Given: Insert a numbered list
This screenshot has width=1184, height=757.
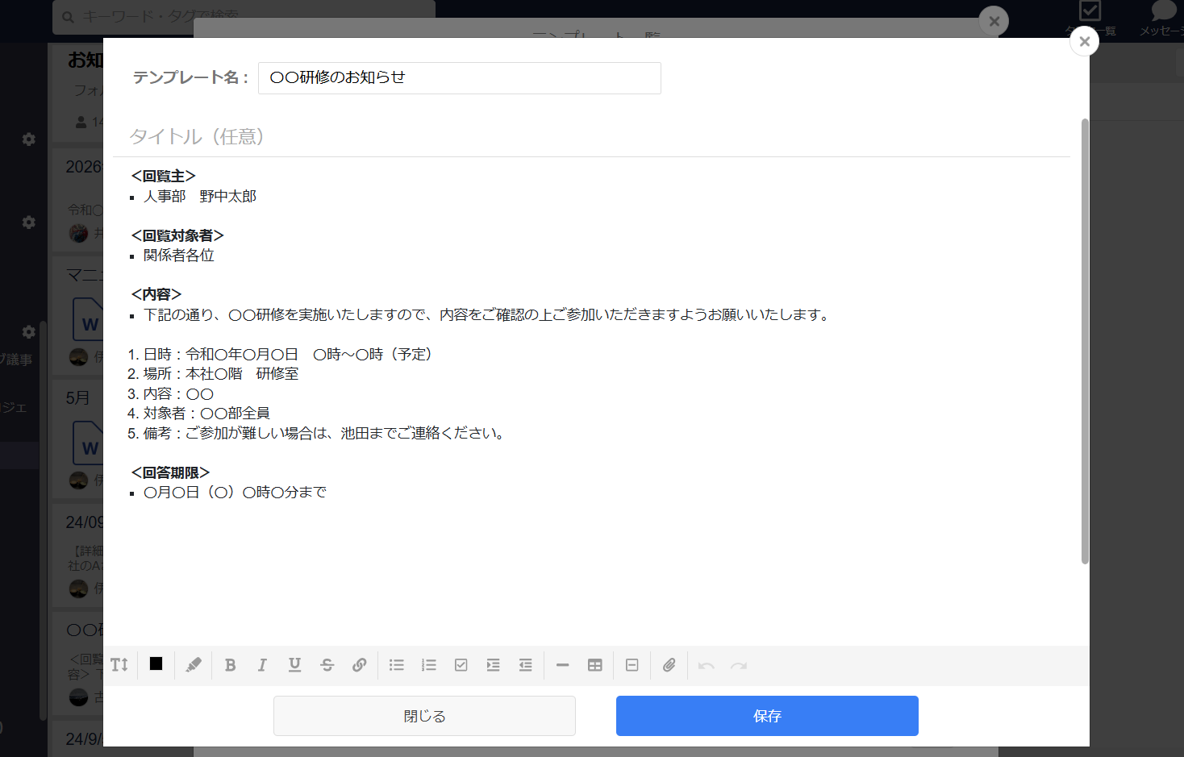Looking at the screenshot, I should [428, 665].
